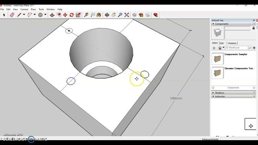The height and width of the screenshot is (145, 258).
Task: Choose the Arc drawing tool
Action: pos(29,15)
